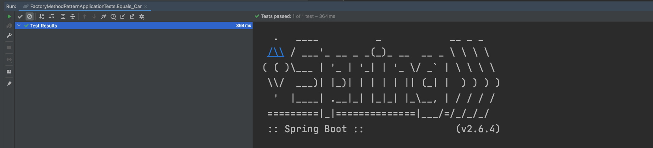
Task: Click the Gradle turtle toolbar icon
Action: [104, 16]
